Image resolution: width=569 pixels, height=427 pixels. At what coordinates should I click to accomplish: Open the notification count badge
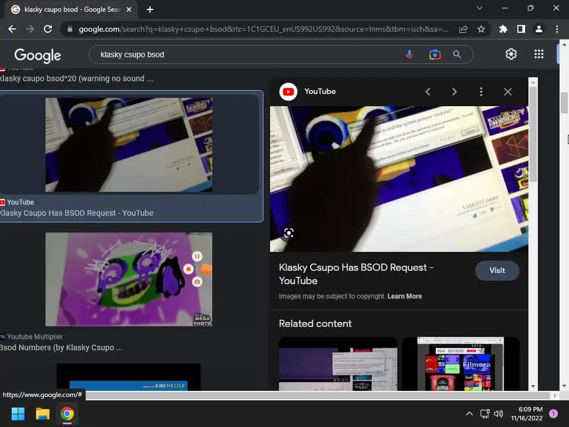(553, 414)
